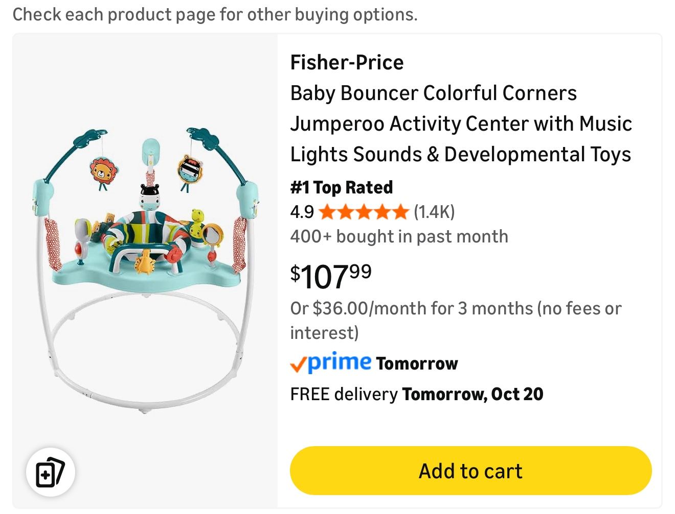This screenshot has height=514, width=675.
Task: Open the Baby Bouncer Jumperoo product title
Action: [x=460, y=124]
